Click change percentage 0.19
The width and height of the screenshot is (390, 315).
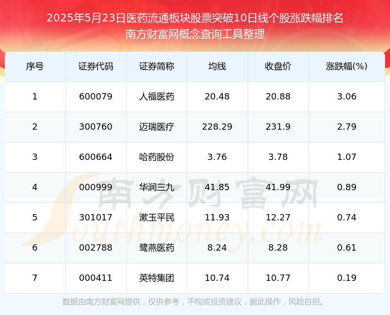(347, 278)
